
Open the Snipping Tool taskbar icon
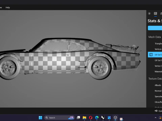pos(122,119)
